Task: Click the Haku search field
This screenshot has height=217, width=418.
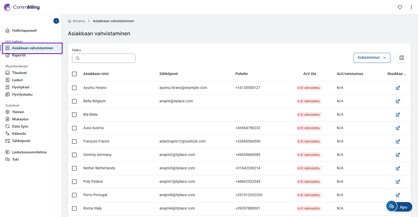Action: click(x=104, y=58)
